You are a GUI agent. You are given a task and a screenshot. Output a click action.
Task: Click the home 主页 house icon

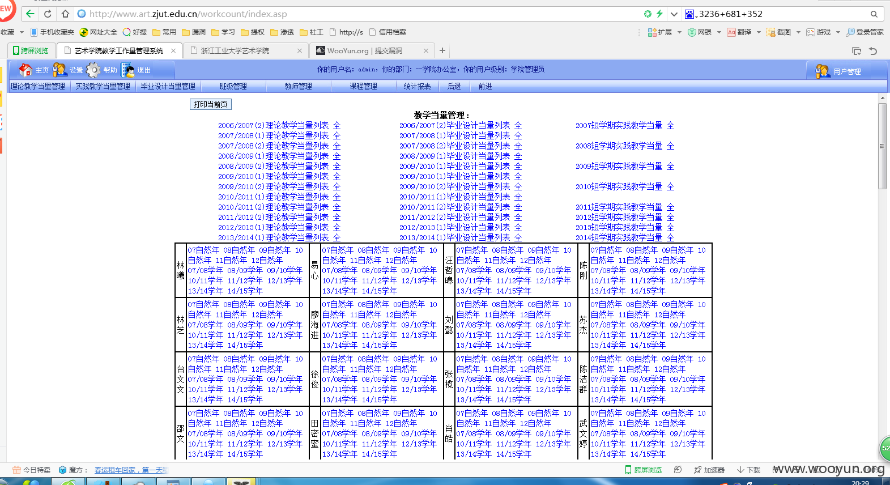[x=25, y=70]
